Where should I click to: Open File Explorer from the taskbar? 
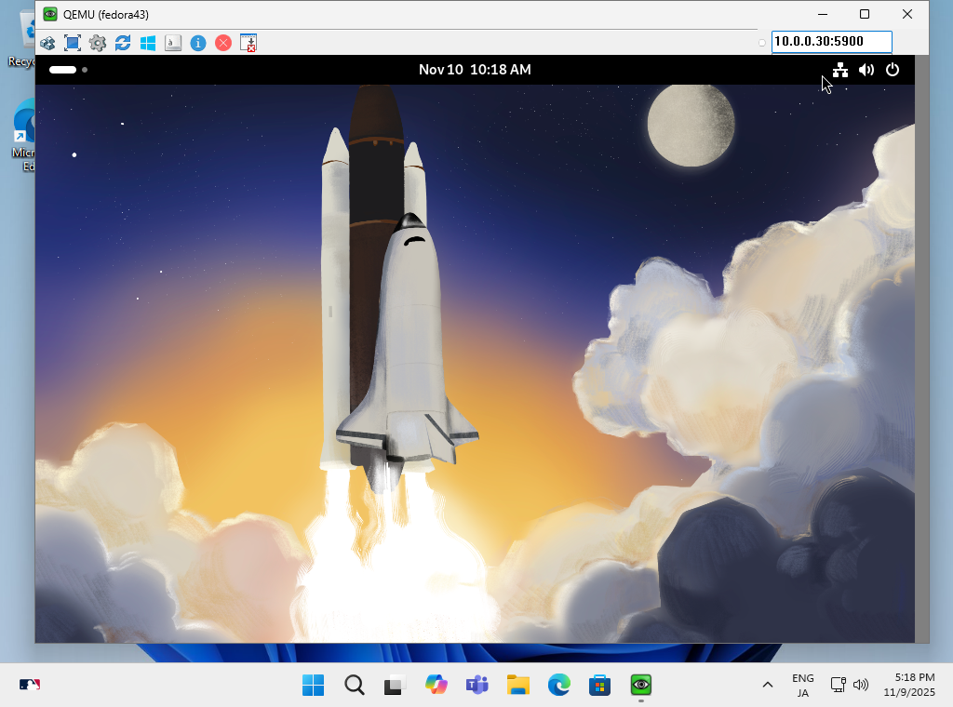pyautogui.click(x=518, y=686)
